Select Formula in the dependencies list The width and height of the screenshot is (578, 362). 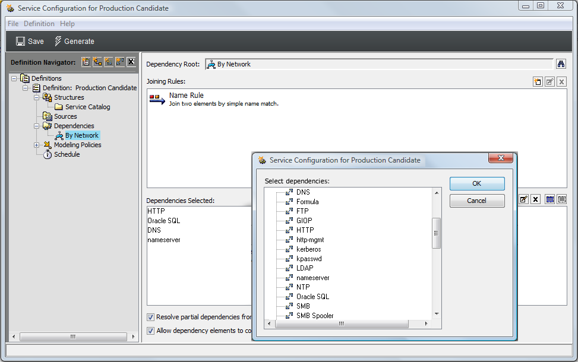(x=308, y=202)
